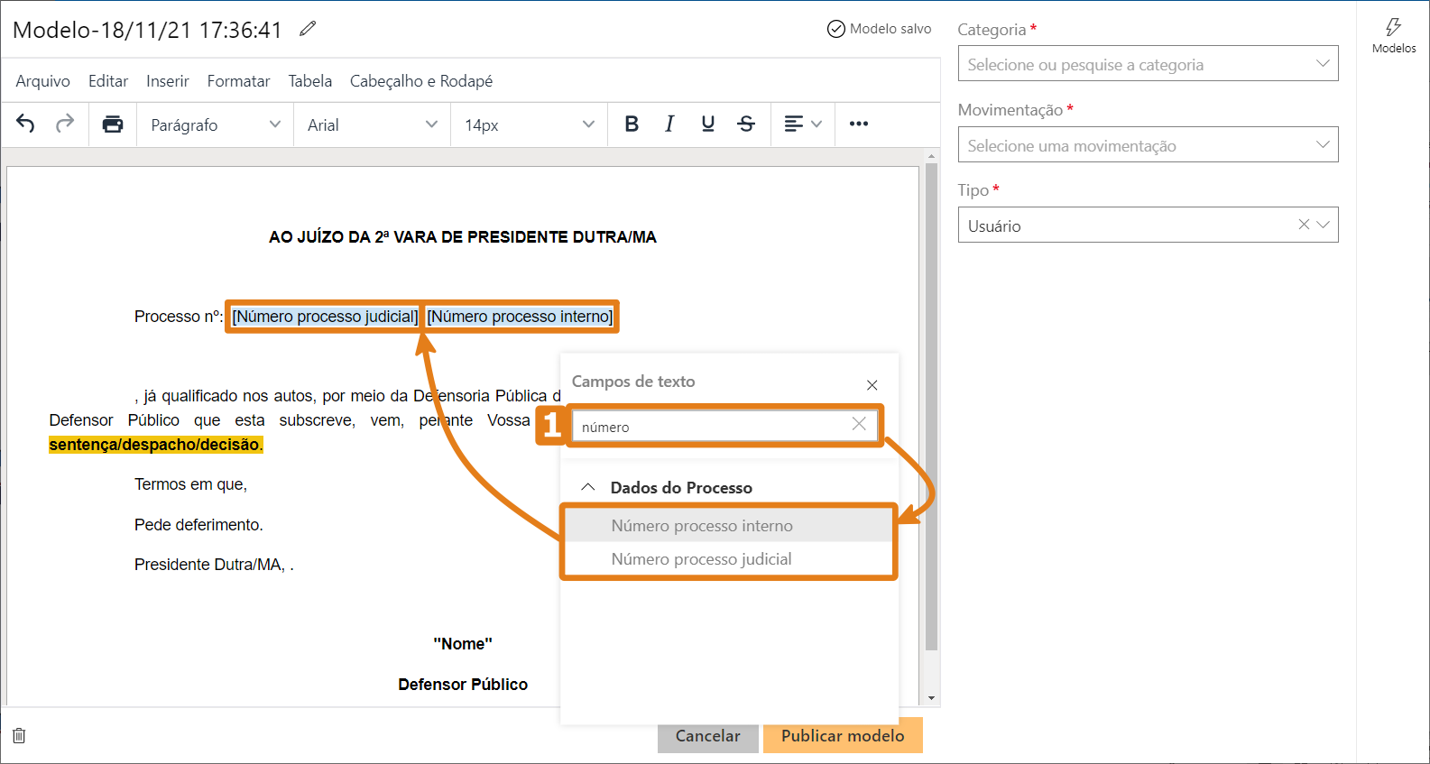The width and height of the screenshot is (1430, 764).
Task: Toggle bold formatting
Action: point(632,124)
